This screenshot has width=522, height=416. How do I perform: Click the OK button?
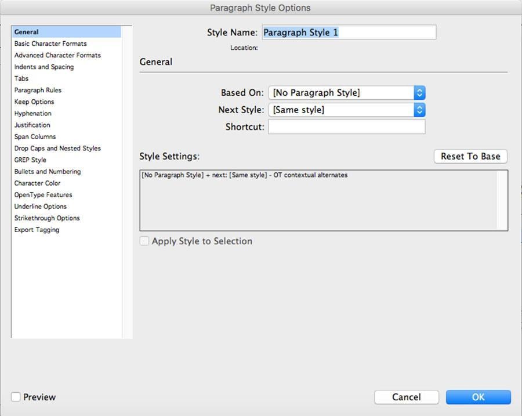(x=478, y=397)
